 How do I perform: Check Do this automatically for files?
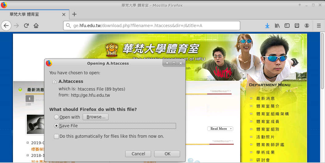[56, 136]
